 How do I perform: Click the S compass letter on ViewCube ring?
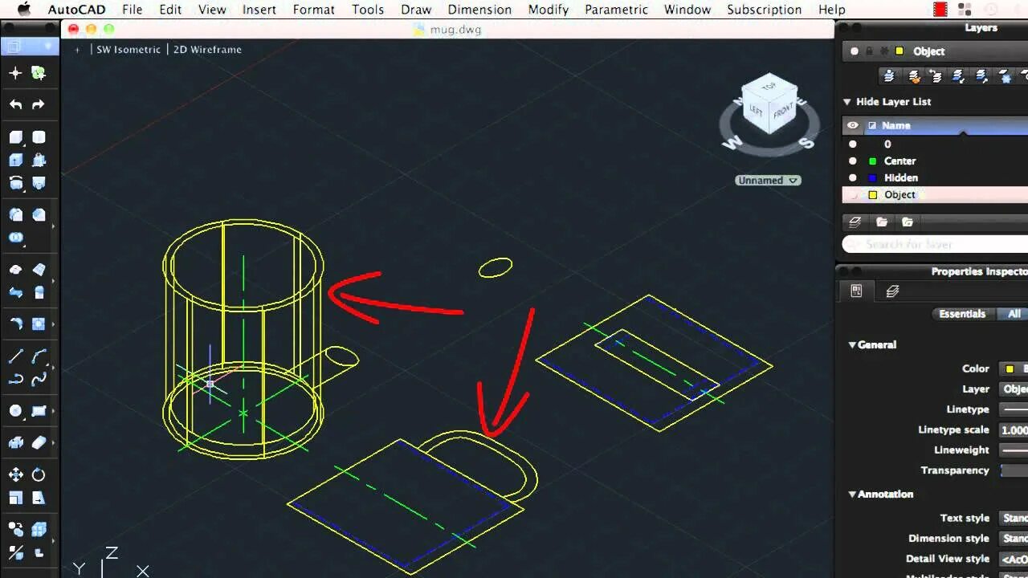pos(806,143)
